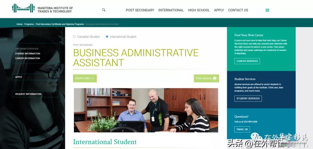313x149 pixels.
Task: Click the MITT bridge logo
Action: coord(23,8)
